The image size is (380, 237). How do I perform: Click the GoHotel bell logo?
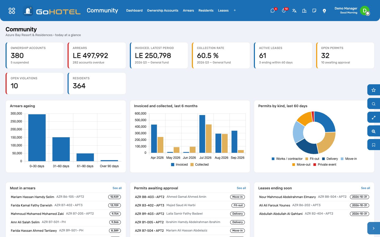[x=28, y=11]
